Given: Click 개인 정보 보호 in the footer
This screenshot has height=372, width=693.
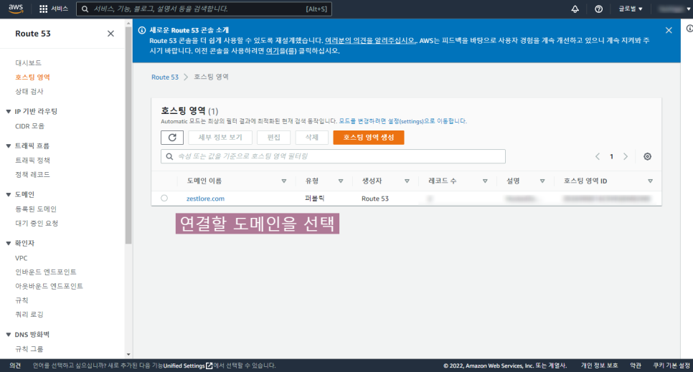Looking at the screenshot, I should click(x=599, y=366).
